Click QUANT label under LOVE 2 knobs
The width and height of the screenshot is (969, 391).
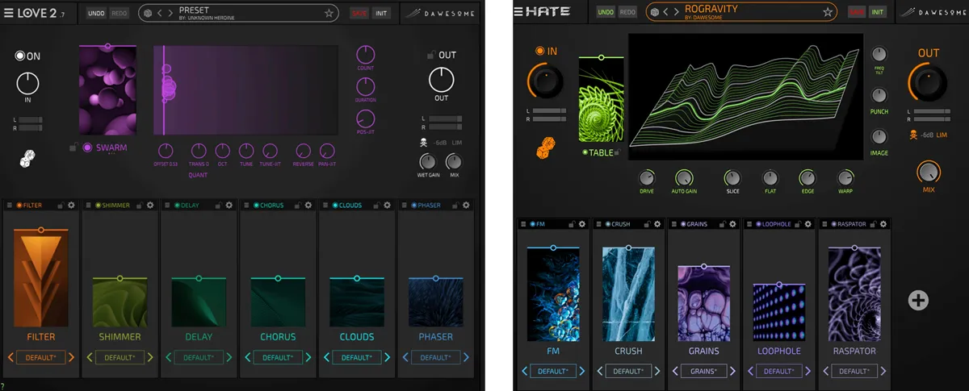tap(198, 173)
